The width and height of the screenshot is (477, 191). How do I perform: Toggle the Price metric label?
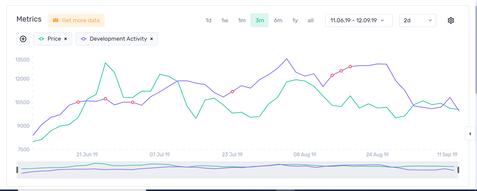click(x=54, y=39)
